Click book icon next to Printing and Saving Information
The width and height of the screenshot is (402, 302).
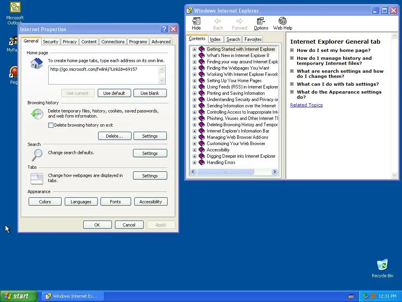[x=202, y=93]
